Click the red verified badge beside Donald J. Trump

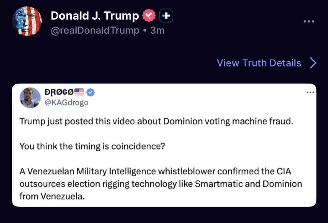(149, 16)
